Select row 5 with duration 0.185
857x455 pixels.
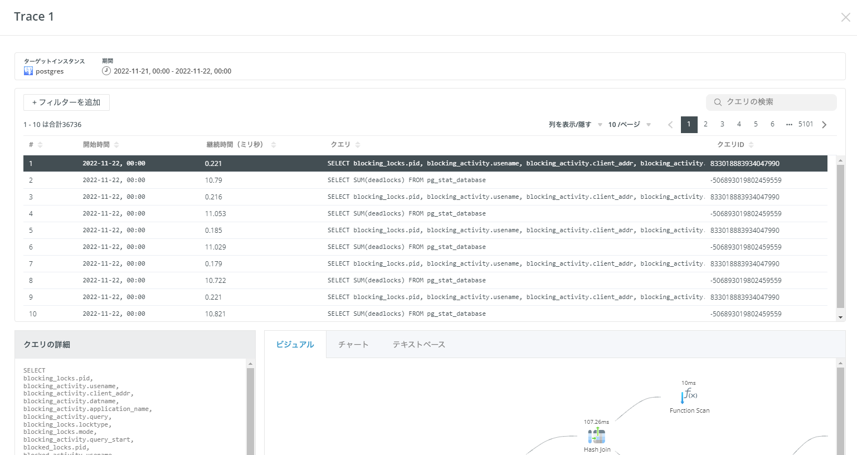pyautogui.click(x=425, y=231)
